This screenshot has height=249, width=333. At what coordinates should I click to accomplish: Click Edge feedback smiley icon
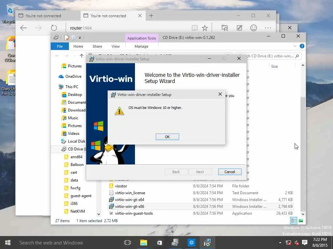tap(254, 28)
